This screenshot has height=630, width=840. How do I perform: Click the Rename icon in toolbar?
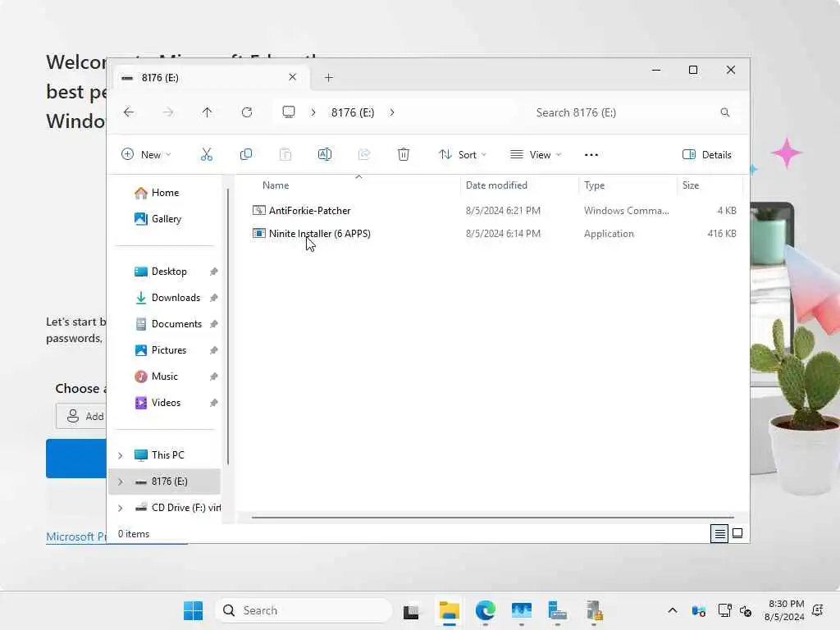(325, 155)
